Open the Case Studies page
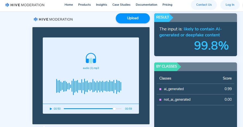Screen dimensions: 243x127 pos(121,5)
